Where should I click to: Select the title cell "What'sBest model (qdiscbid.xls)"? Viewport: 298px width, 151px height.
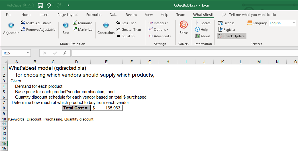tap(47, 68)
